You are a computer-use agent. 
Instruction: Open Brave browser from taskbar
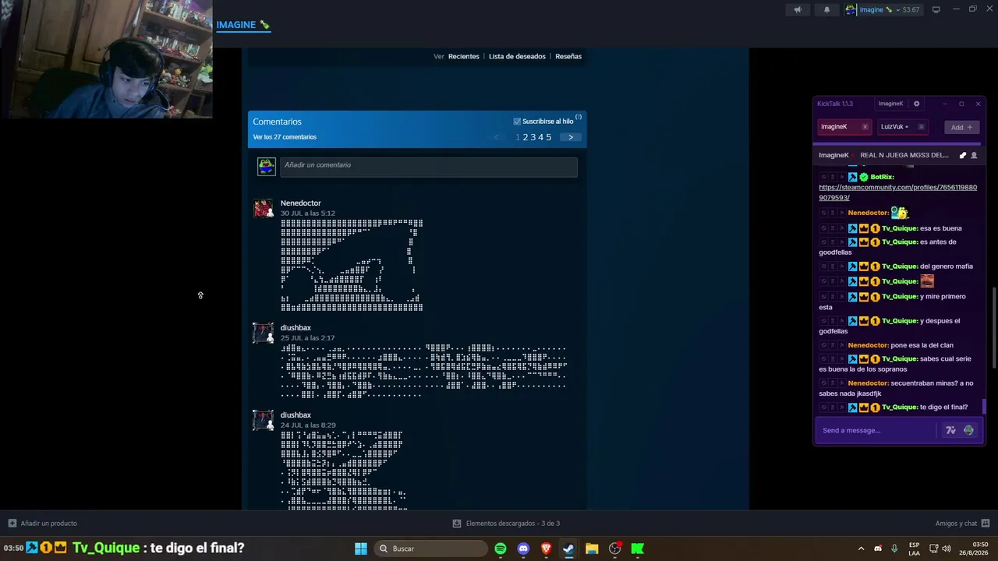point(546,549)
